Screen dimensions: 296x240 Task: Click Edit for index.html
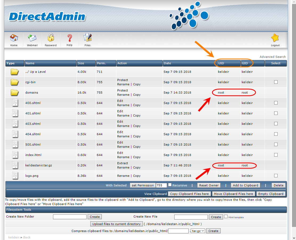[120, 153]
